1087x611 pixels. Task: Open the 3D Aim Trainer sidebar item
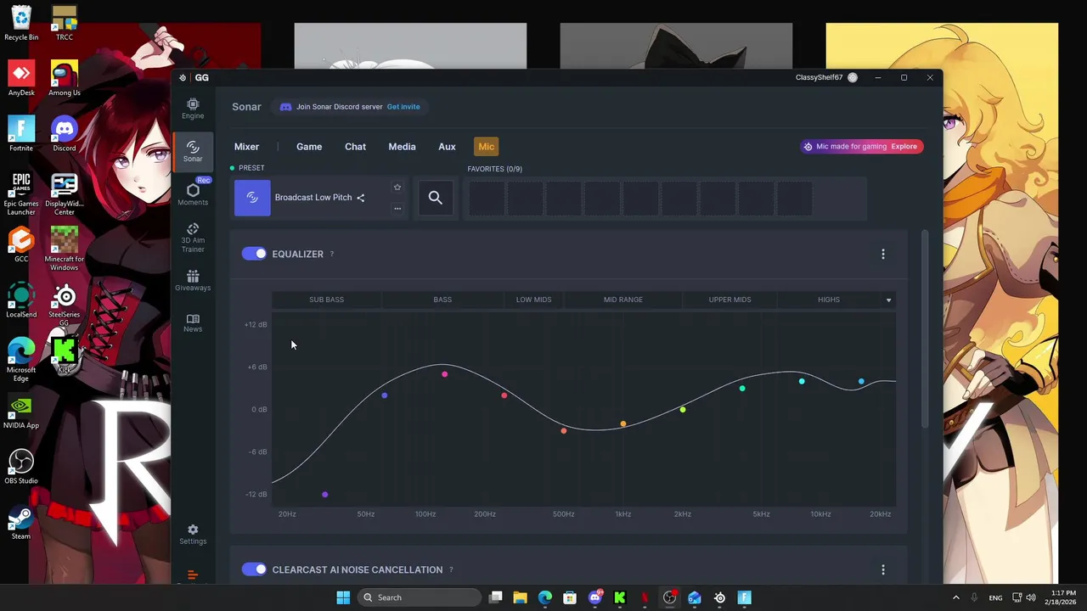coord(193,238)
